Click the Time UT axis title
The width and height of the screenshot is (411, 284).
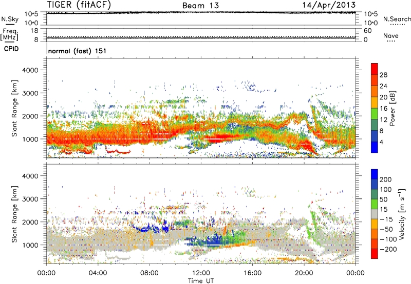point(201,281)
